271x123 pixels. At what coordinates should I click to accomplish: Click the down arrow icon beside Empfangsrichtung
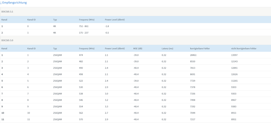1,3
